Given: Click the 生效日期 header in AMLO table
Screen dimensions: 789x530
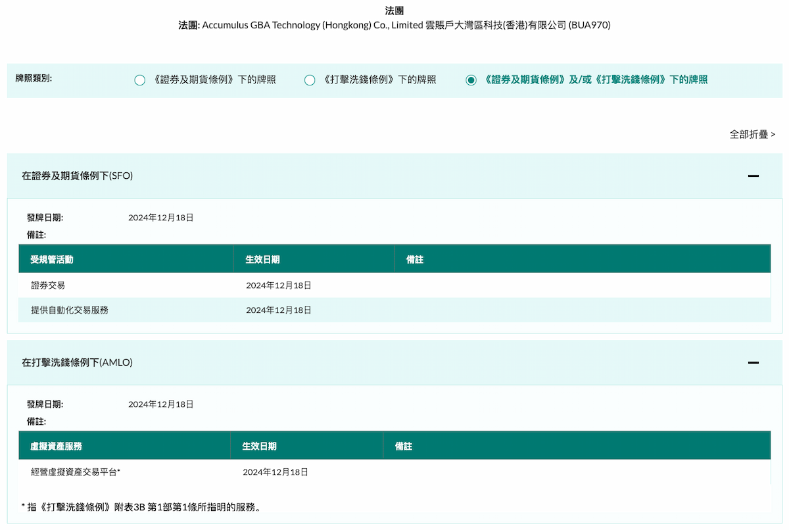Looking at the screenshot, I should coord(307,446).
